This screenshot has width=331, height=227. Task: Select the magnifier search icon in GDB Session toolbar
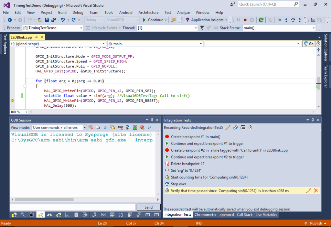(149, 127)
